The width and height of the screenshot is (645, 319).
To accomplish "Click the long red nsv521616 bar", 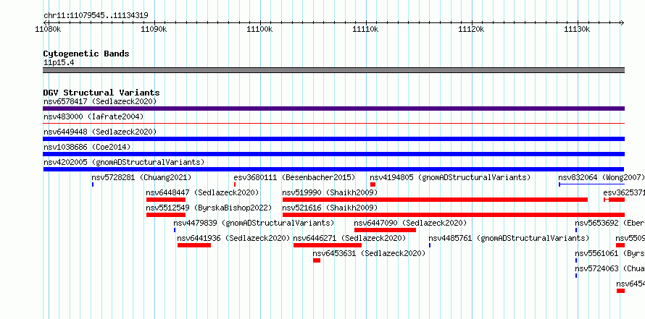I will (x=454, y=215).
